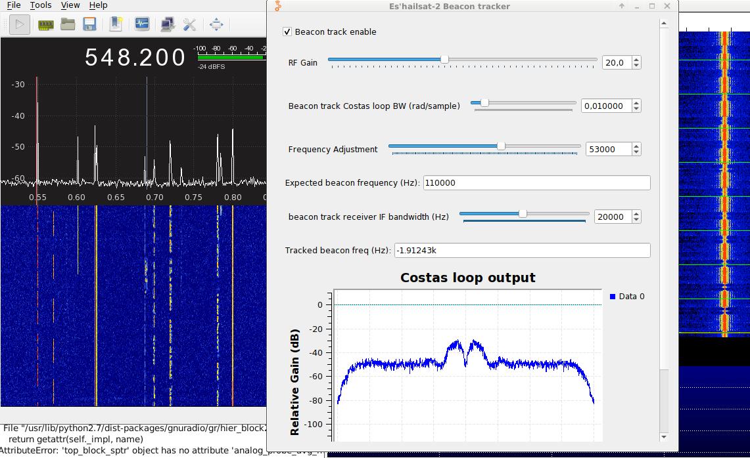Increase Costas loop BW with up arrow
This screenshot has height=458, width=750.
coord(636,103)
